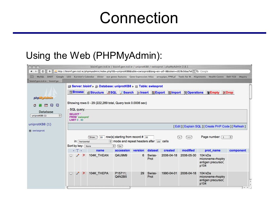Click the Add bookmark plus button

tap(50, 71)
